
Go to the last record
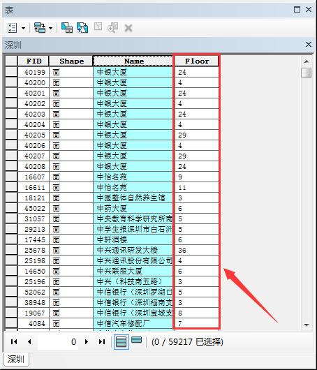coord(102,341)
